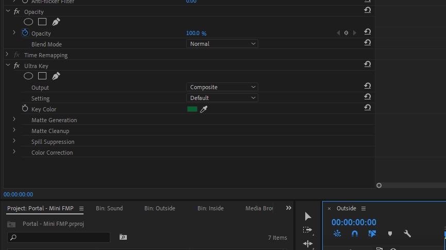Open the Output Composite dropdown

[x=222, y=87]
